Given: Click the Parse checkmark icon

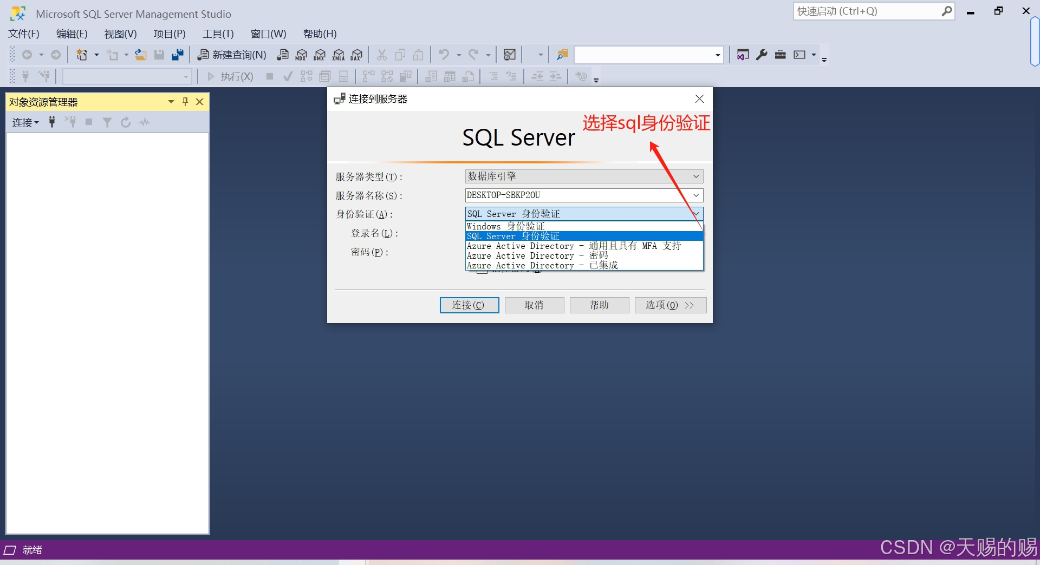Looking at the screenshot, I should (288, 76).
